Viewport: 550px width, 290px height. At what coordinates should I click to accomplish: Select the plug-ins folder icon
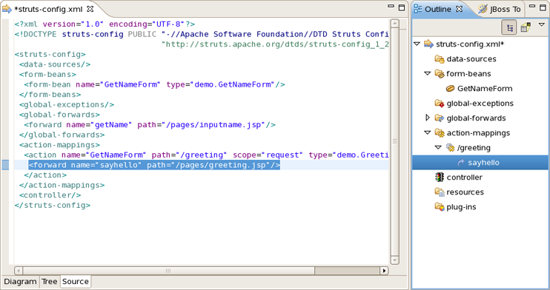440,206
